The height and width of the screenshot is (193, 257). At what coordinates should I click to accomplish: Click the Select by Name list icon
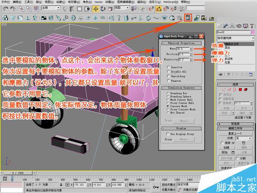72,9
